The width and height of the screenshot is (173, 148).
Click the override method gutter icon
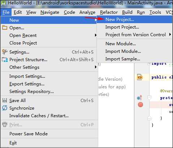pos(140,98)
